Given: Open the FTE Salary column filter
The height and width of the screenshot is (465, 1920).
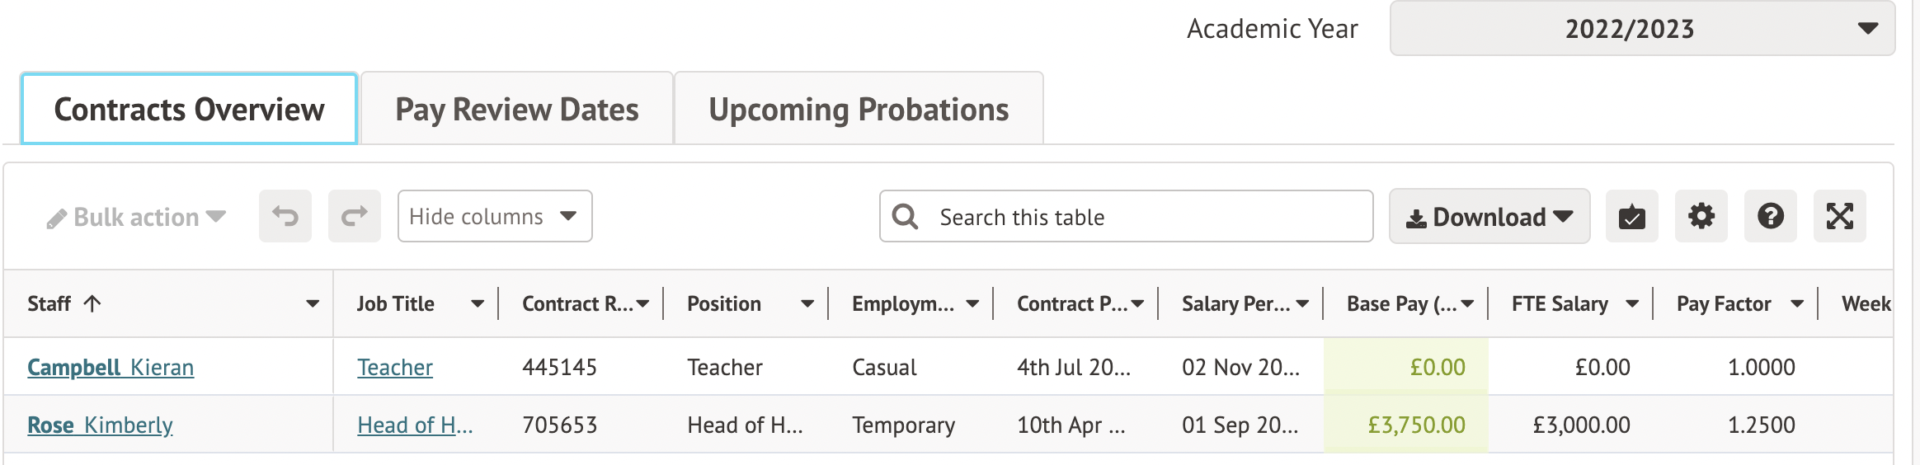Looking at the screenshot, I should 1632,303.
